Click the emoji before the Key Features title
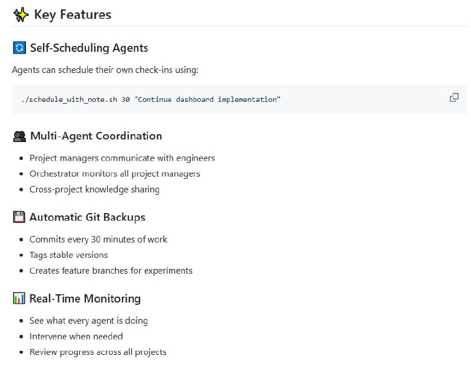 click(x=20, y=14)
